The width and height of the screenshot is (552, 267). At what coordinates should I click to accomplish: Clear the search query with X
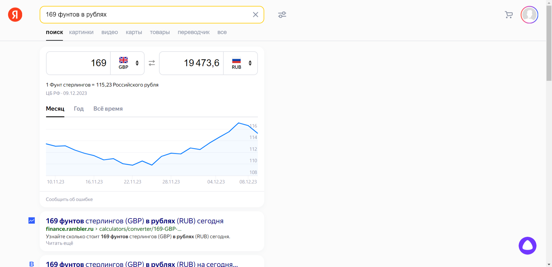coord(255,15)
